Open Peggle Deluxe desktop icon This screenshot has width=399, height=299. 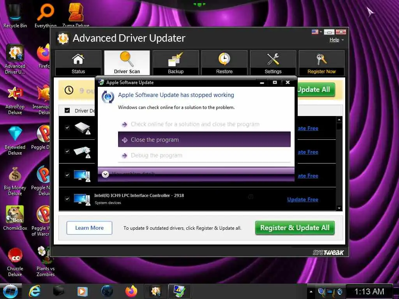coord(41,137)
